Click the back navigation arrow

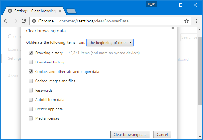(x=6, y=21)
